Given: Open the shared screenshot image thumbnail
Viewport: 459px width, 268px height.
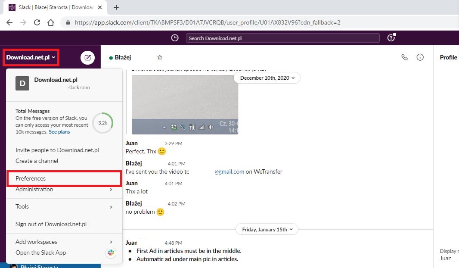Looking at the screenshot, I should 185,105.
